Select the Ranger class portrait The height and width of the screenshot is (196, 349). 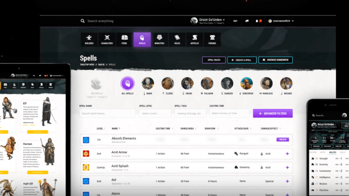tap(227, 83)
